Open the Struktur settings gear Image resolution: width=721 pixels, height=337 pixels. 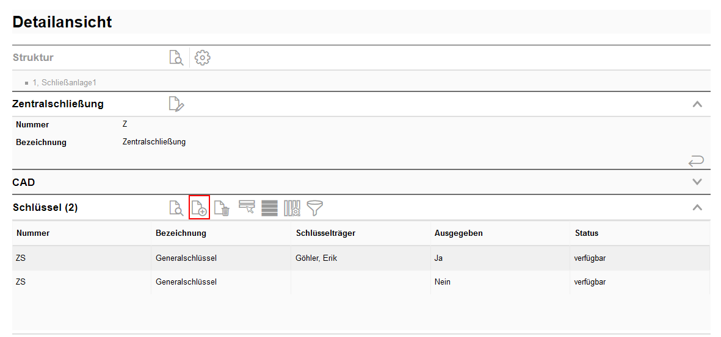[x=202, y=58]
